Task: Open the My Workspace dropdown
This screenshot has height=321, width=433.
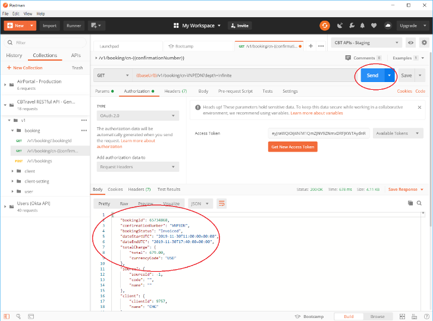Action: [197, 26]
